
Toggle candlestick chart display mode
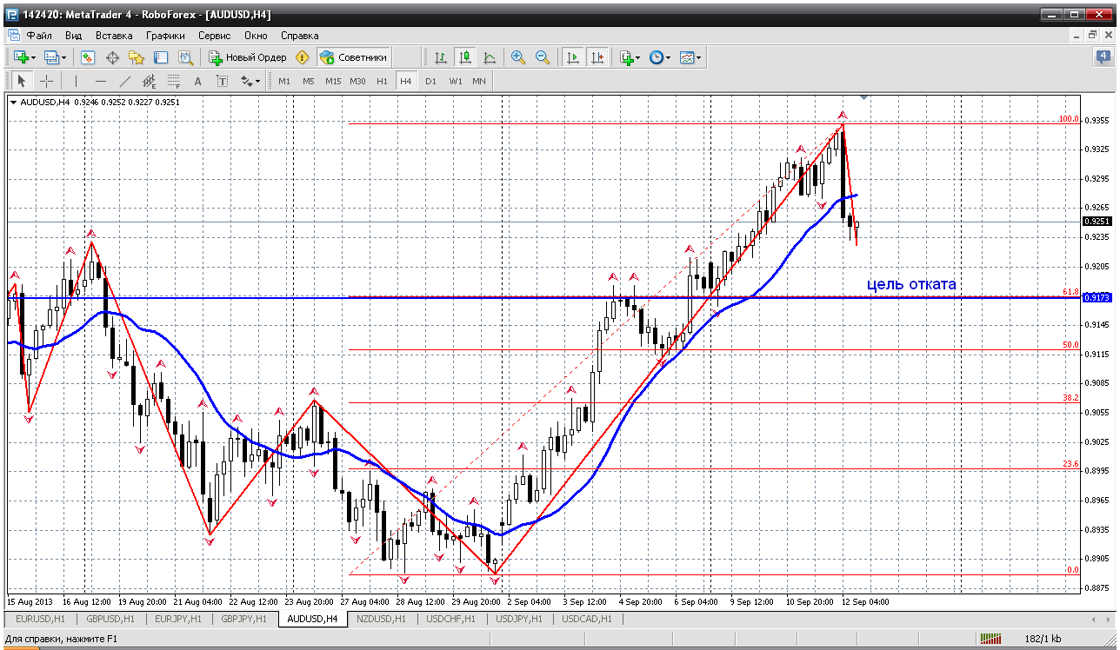465,57
